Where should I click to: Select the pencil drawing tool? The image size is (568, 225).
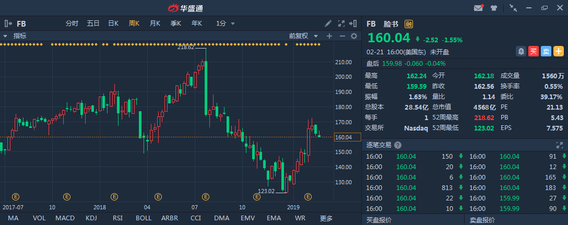pyautogui.click(x=328, y=23)
